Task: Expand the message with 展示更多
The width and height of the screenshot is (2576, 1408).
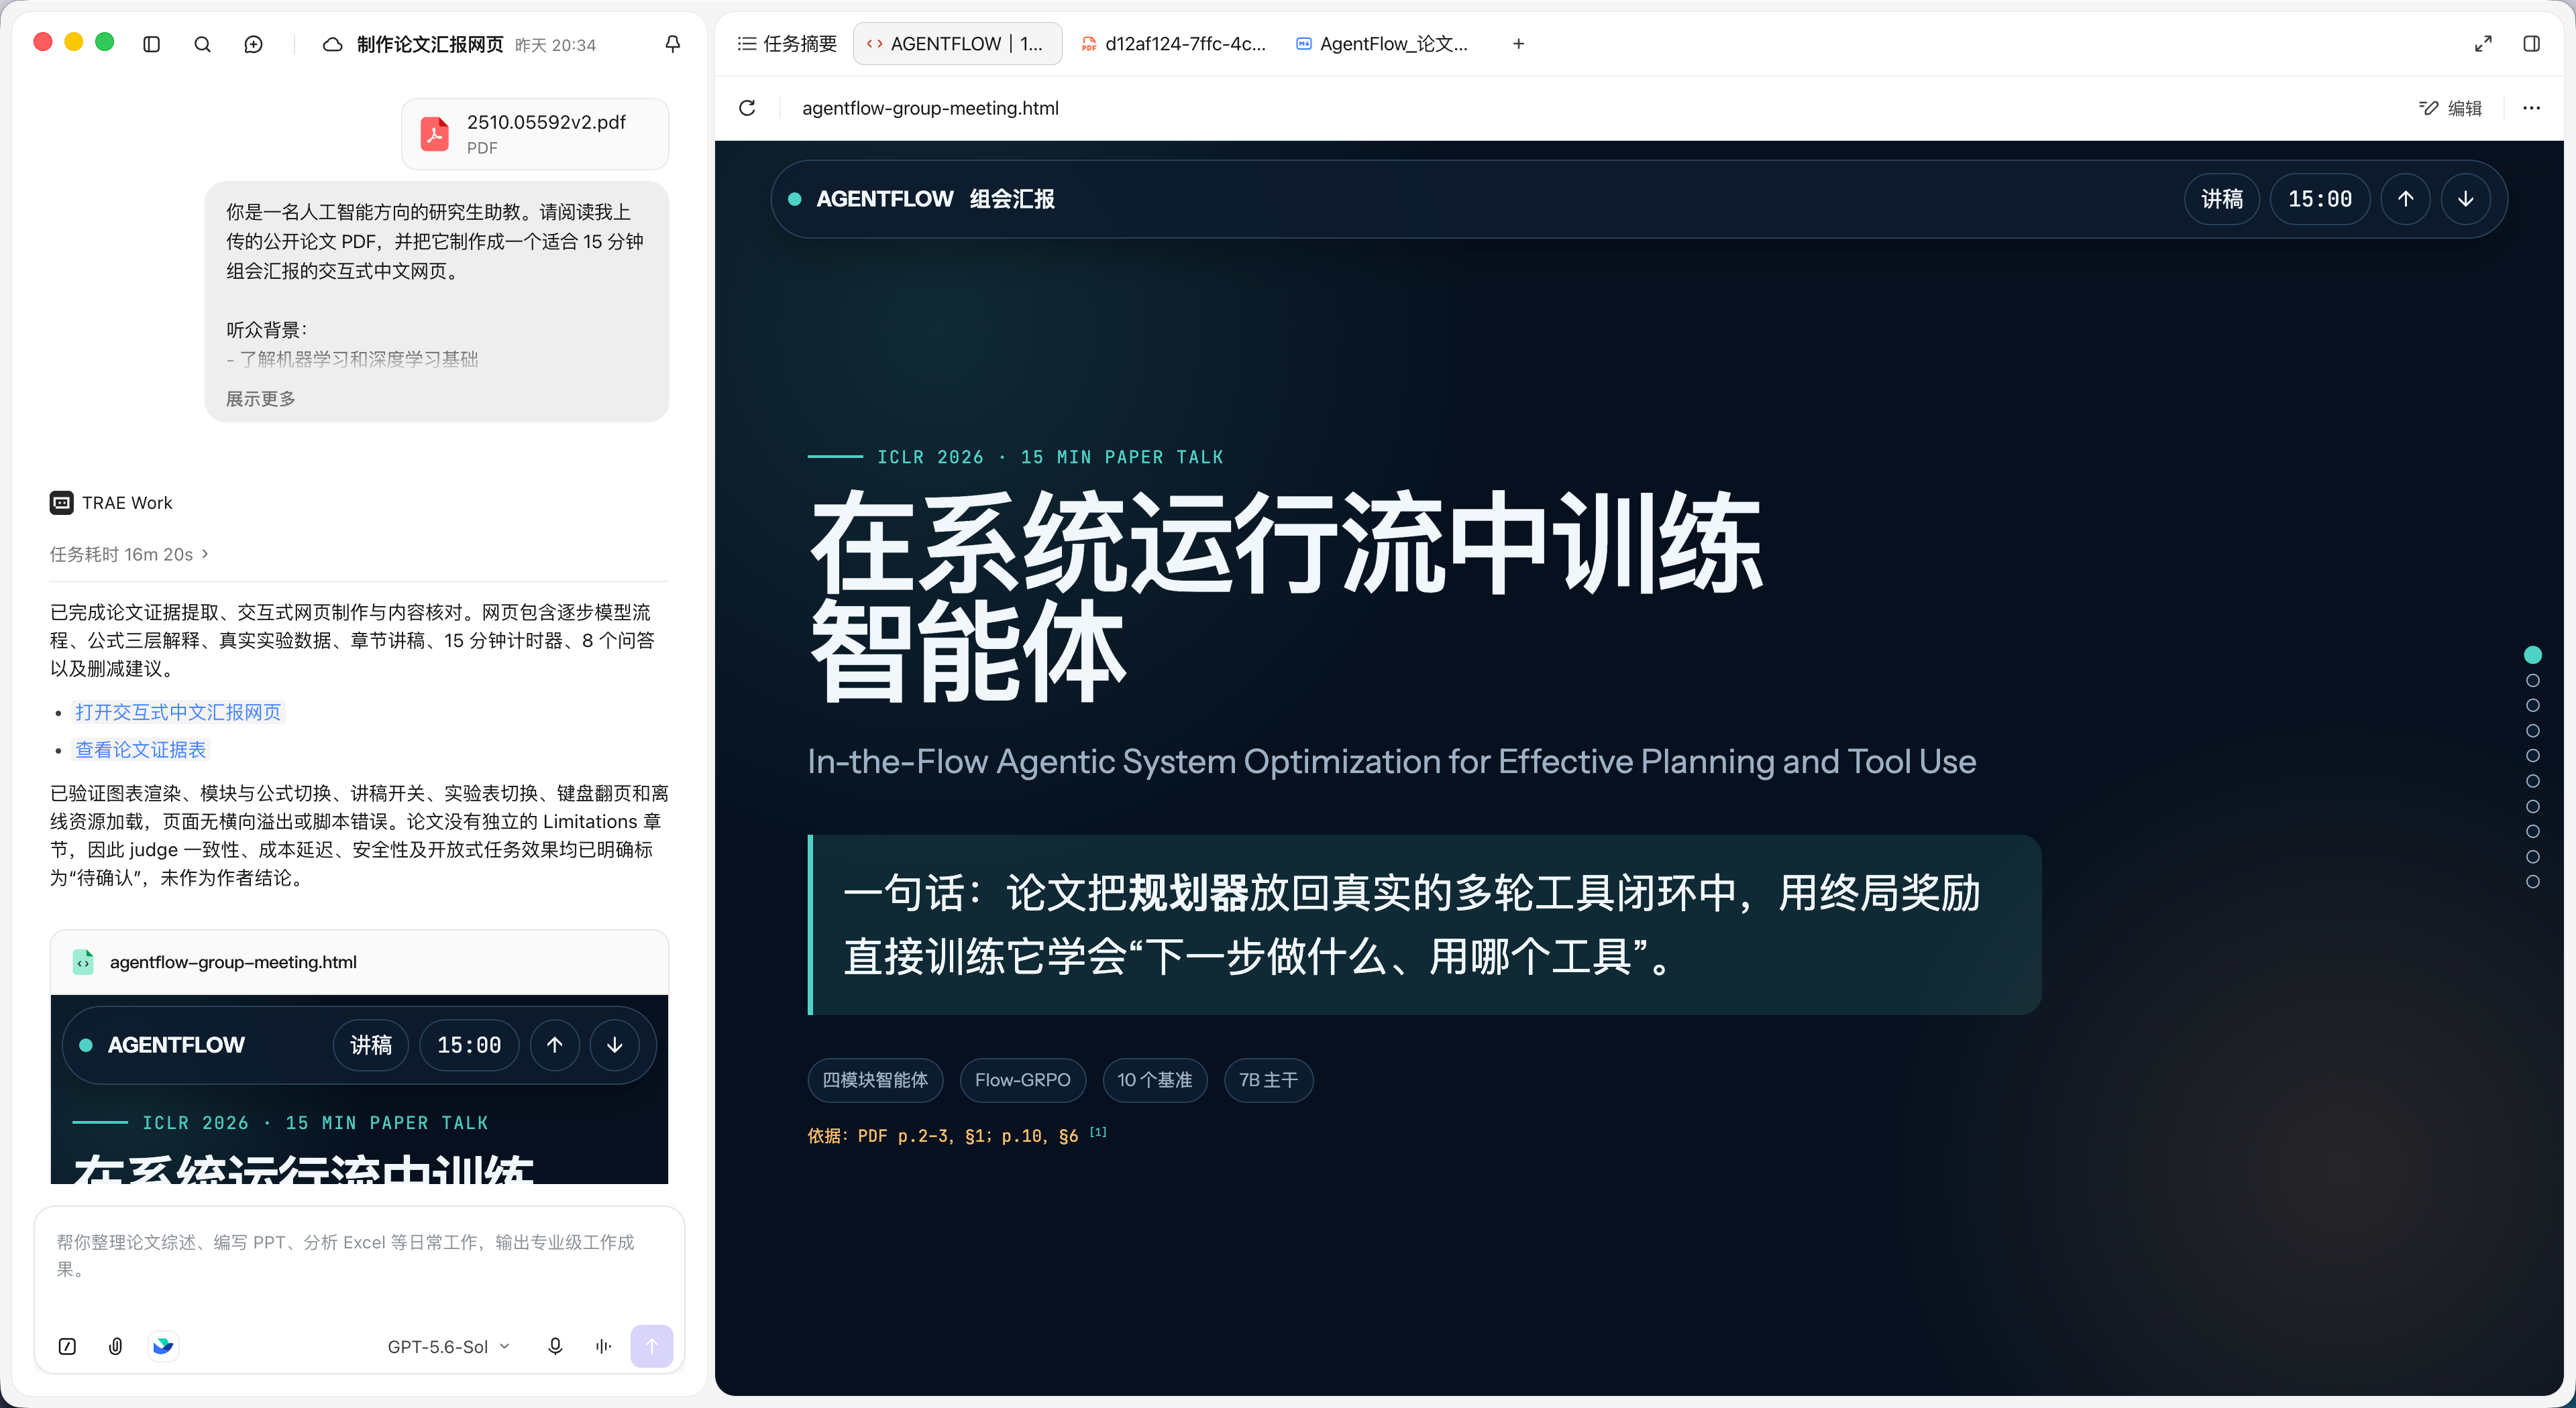Action: pyautogui.click(x=260, y=399)
